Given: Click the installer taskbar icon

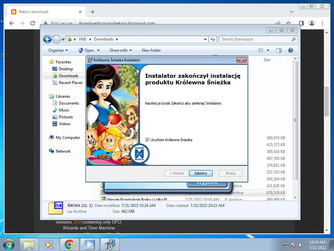Looking at the screenshot, I should click(x=110, y=244).
